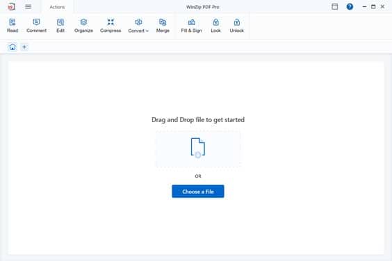Image resolution: width=392 pixels, height=261 pixels.
Task: Open the hamburger menu
Action: pyautogui.click(x=28, y=7)
